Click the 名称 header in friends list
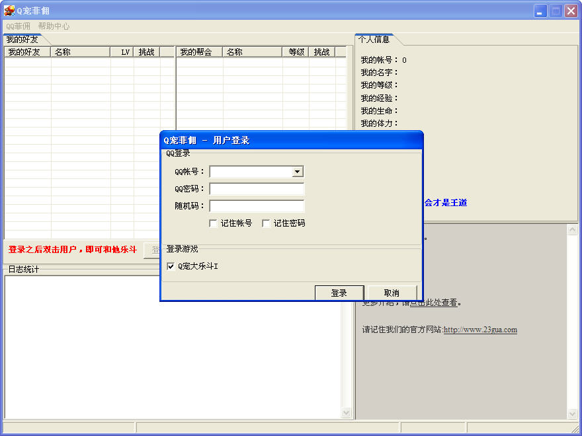Screen dimensions: 582x436 [x=80, y=52]
